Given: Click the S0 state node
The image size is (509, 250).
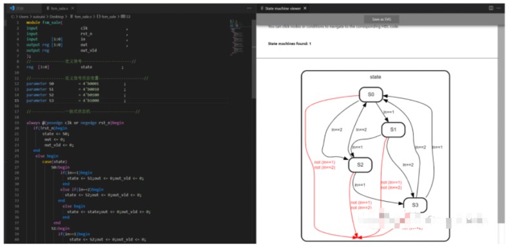Looking at the screenshot, I should tap(371, 94).
